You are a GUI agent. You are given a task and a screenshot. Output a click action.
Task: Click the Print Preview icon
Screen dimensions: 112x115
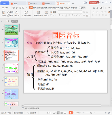click(x=23, y=8)
